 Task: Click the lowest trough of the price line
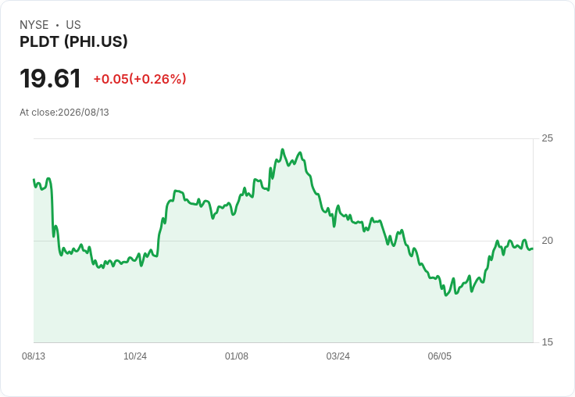coord(446,295)
